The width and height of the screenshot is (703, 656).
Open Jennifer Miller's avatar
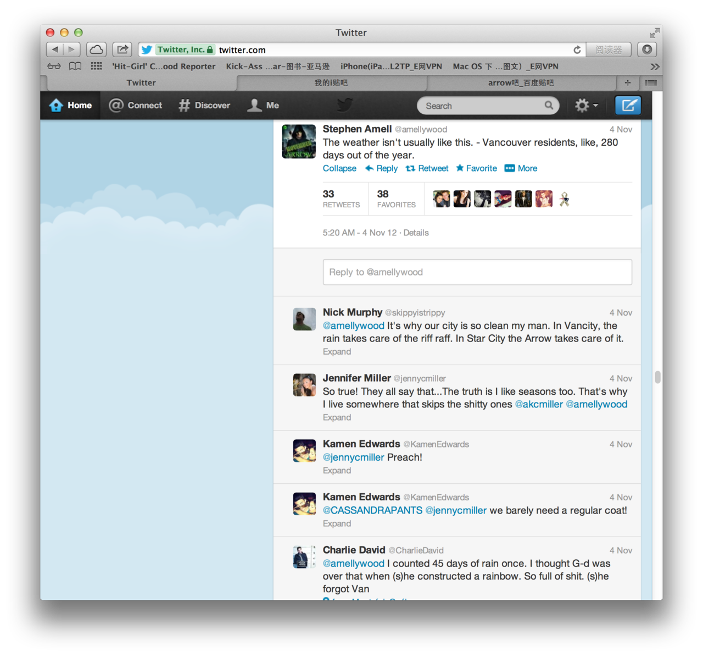click(x=304, y=385)
